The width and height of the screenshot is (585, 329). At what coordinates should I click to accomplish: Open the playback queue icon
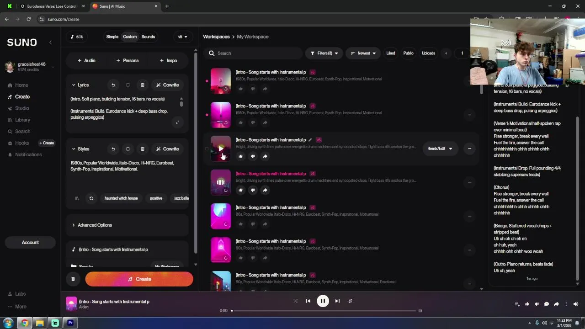pyautogui.click(x=517, y=304)
